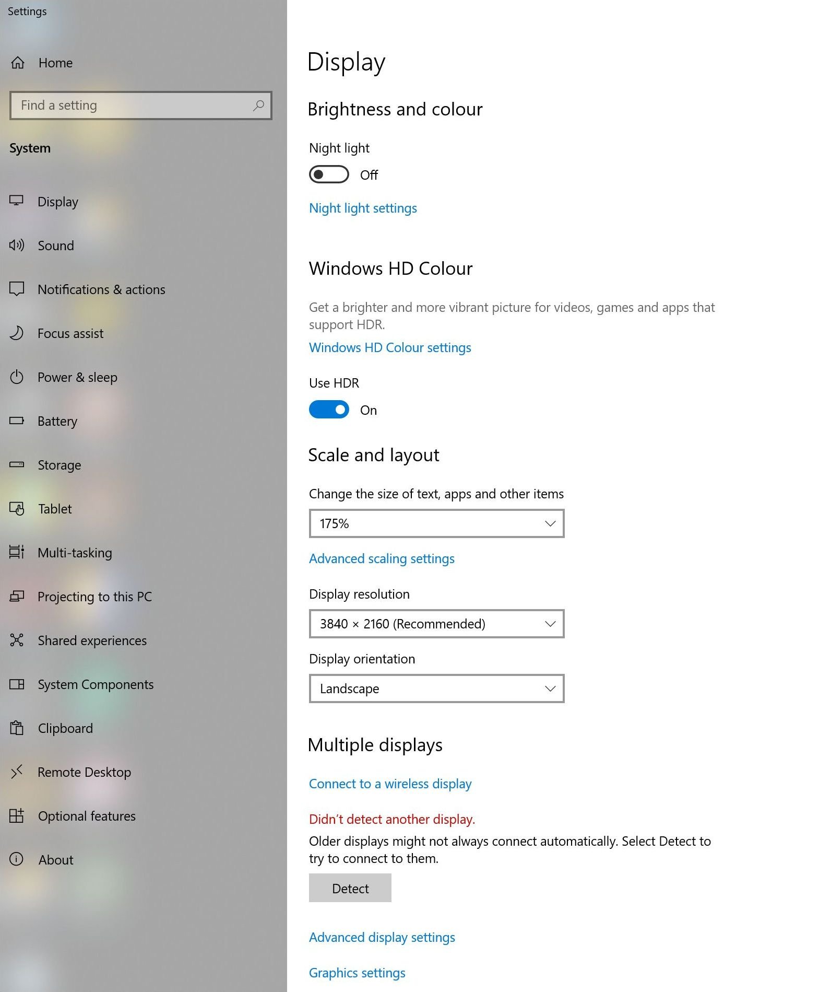Open Windows HD Colour settings link

pyautogui.click(x=390, y=347)
